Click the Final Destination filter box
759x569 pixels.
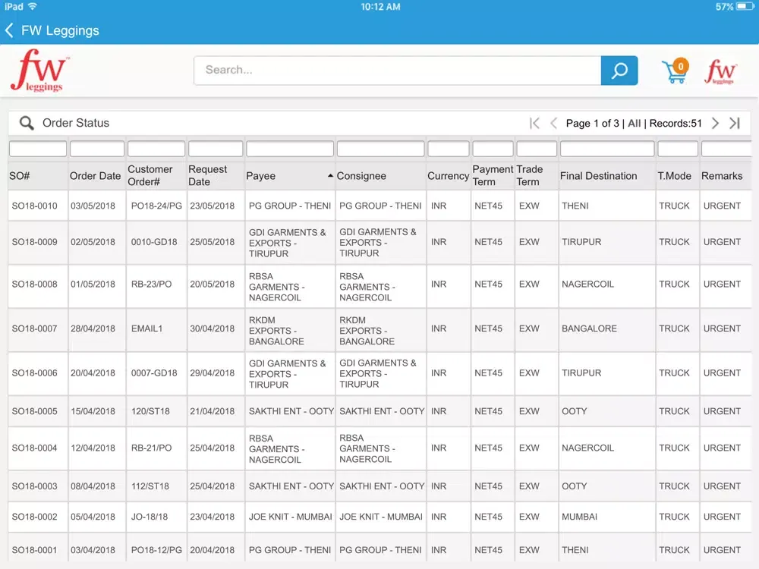607,149
